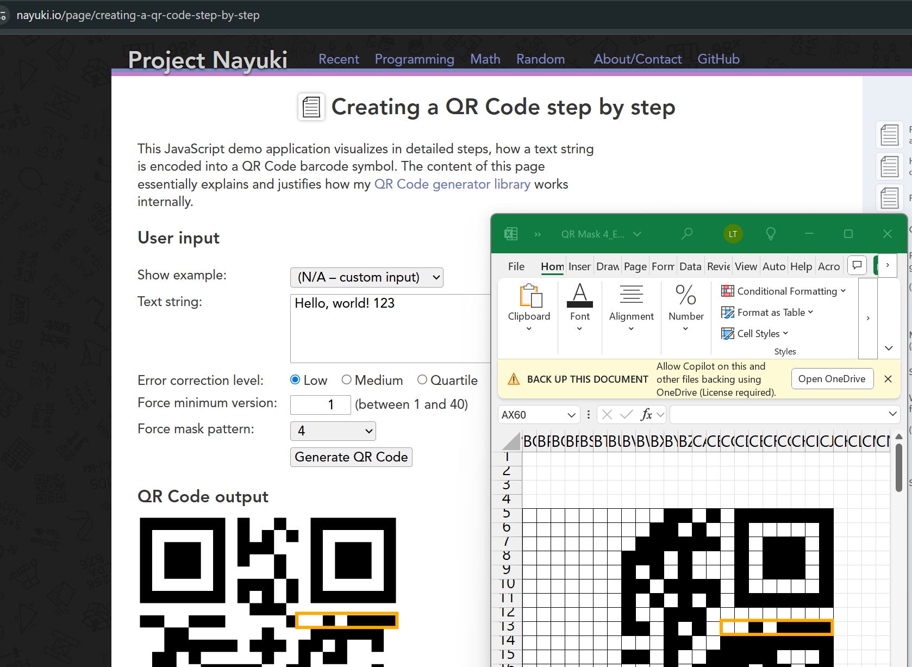Open the GitHub nav link
The width and height of the screenshot is (912, 667).
coord(719,59)
